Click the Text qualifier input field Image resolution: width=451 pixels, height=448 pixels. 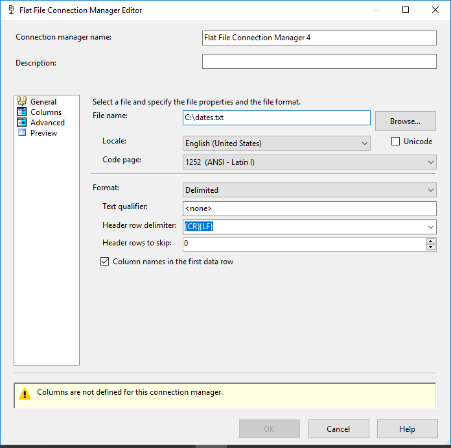(309, 208)
